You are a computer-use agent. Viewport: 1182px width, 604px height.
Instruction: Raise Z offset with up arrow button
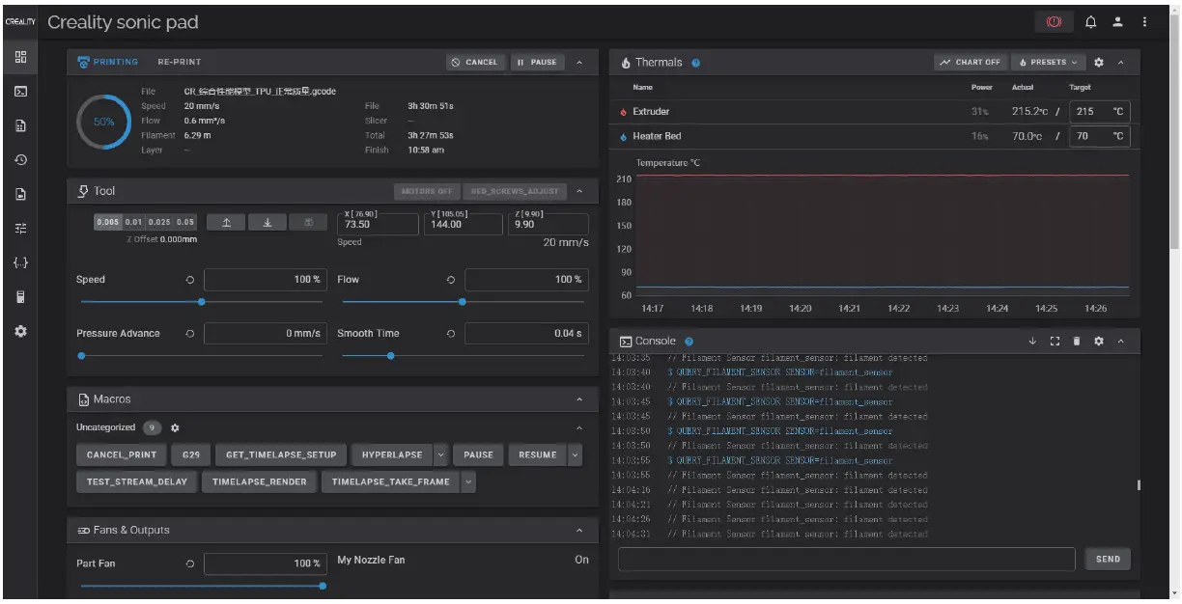pos(227,222)
